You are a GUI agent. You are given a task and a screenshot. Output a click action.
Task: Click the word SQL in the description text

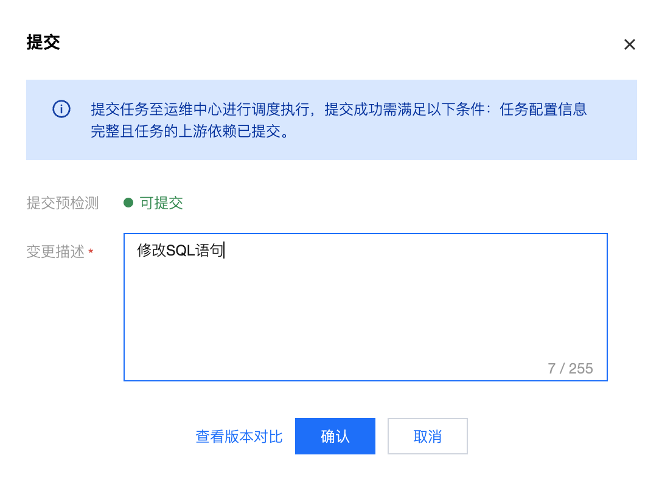pos(180,251)
